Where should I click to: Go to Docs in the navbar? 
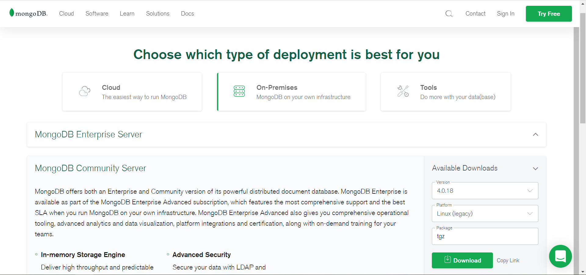187,14
